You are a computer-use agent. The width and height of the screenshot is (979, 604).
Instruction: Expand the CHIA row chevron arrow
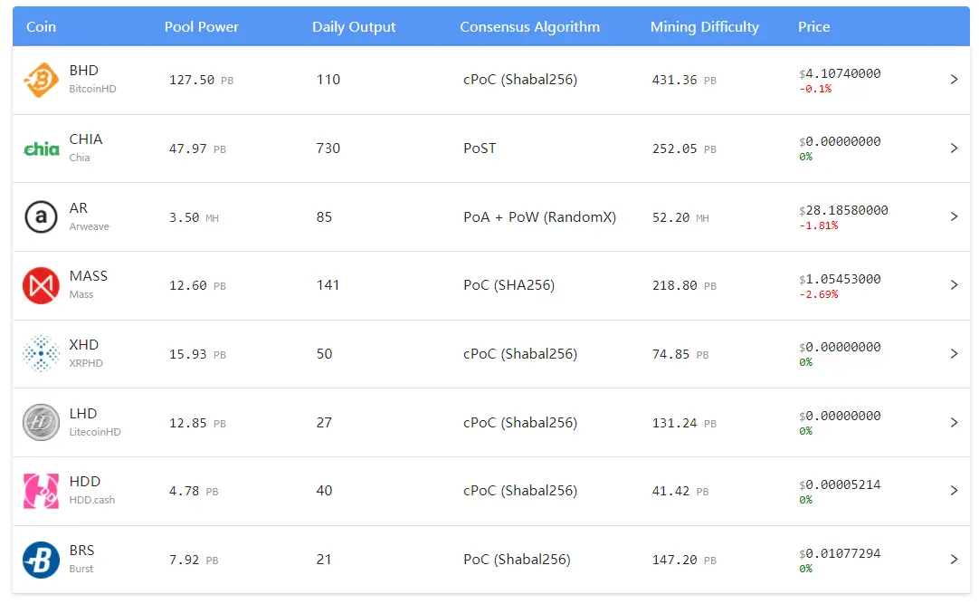coord(954,148)
